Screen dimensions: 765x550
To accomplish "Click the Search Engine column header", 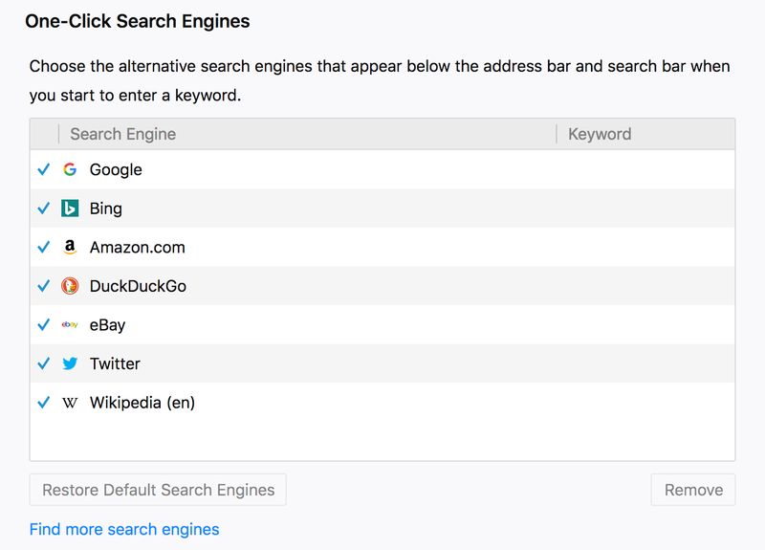I will coord(307,134).
